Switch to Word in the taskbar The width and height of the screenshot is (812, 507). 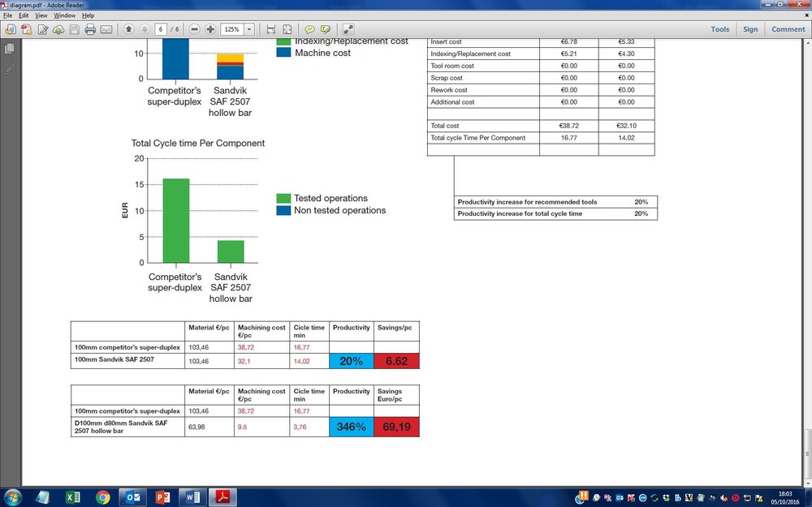(x=192, y=498)
